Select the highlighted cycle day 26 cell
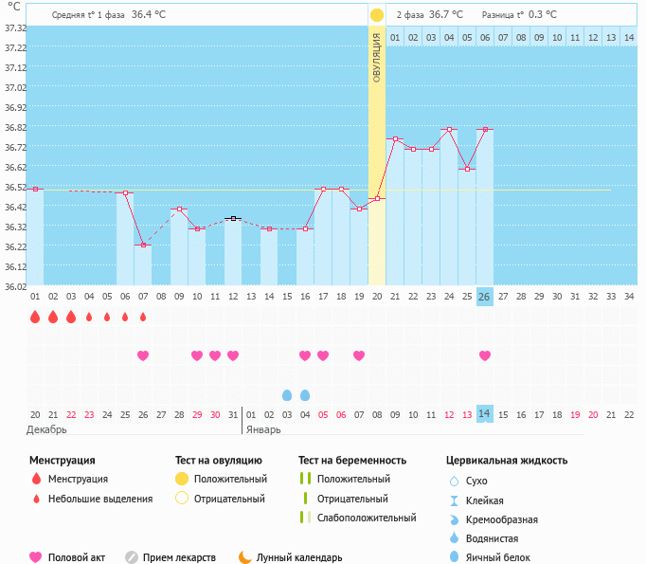 click(485, 296)
